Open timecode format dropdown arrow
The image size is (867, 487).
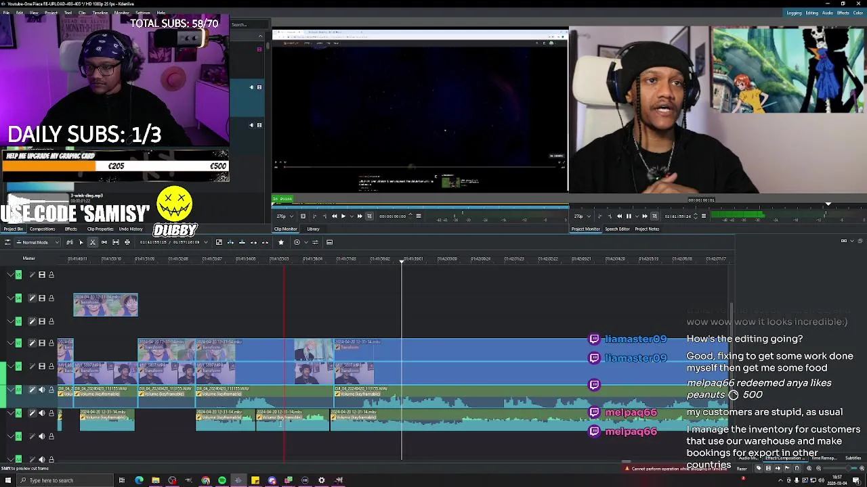[x=206, y=242]
